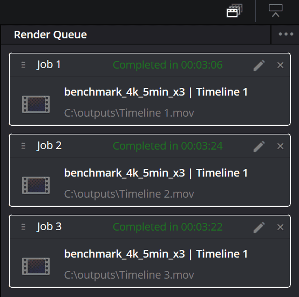Screen dimensions: 299x297
Task: Remove Job 3 from the render queue
Action: point(280,227)
